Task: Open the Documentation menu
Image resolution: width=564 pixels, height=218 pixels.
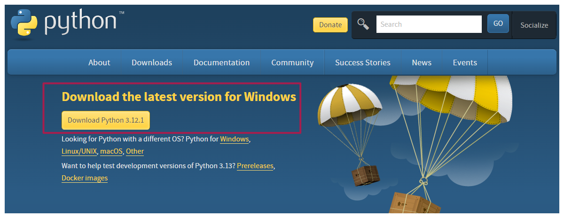Action: [x=221, y=62]
